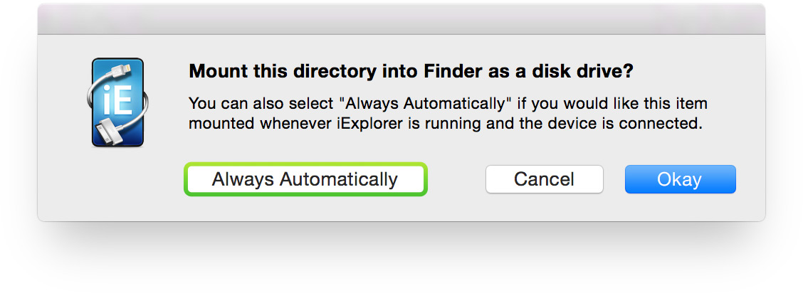Image resolution: width=803 pixels, height=293 pixels.
Task: Select the word "Finder" in the heading
Action: pyautogui.click(x=448, y=72)
